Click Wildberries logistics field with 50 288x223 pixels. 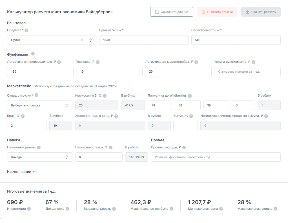188,105
